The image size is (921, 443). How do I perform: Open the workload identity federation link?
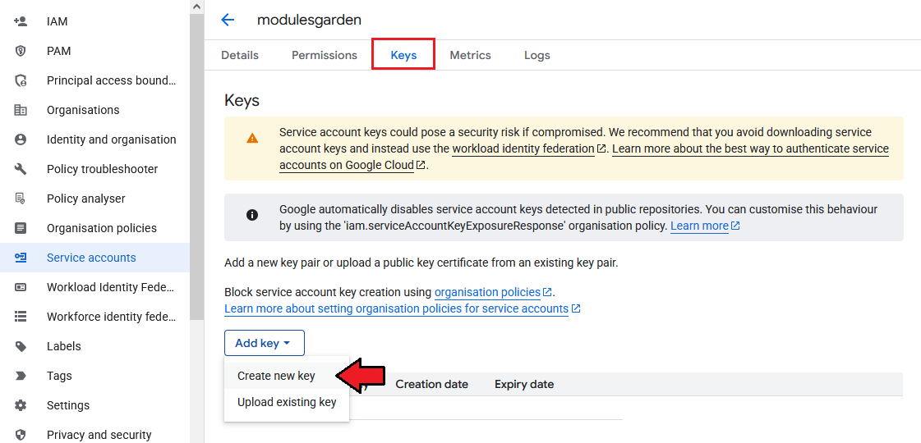click(x=523, y=148)
